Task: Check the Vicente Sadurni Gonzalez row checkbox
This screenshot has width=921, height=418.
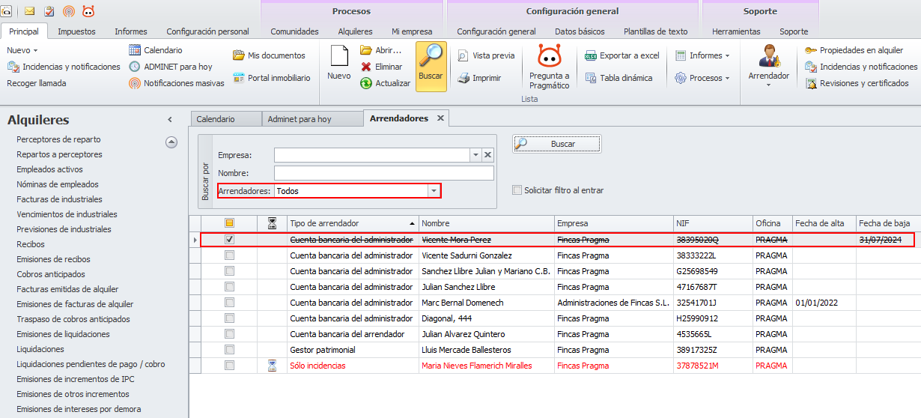Action: pyautogui.click(x=229, y=255)
